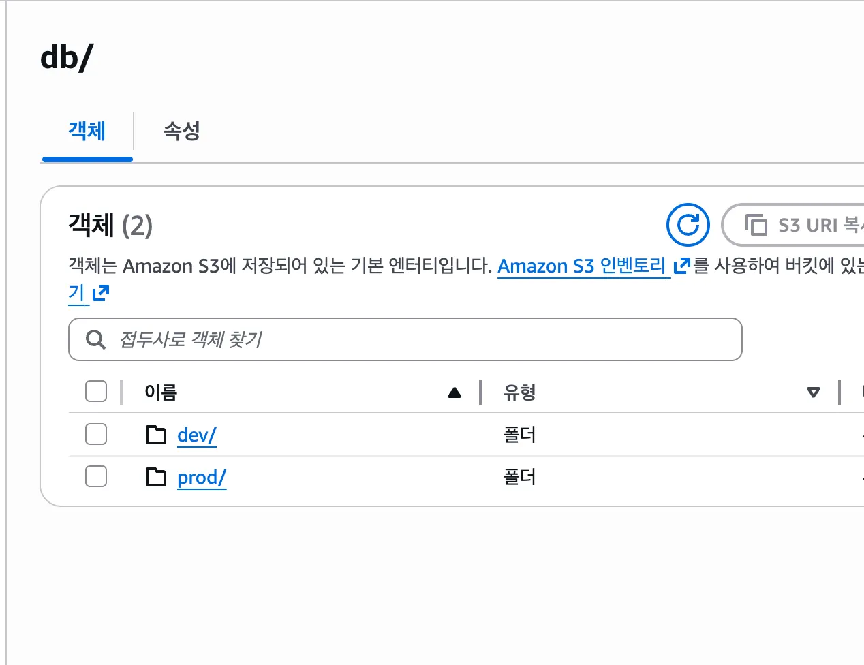Switch to the 객체 tab

point(87,131)
